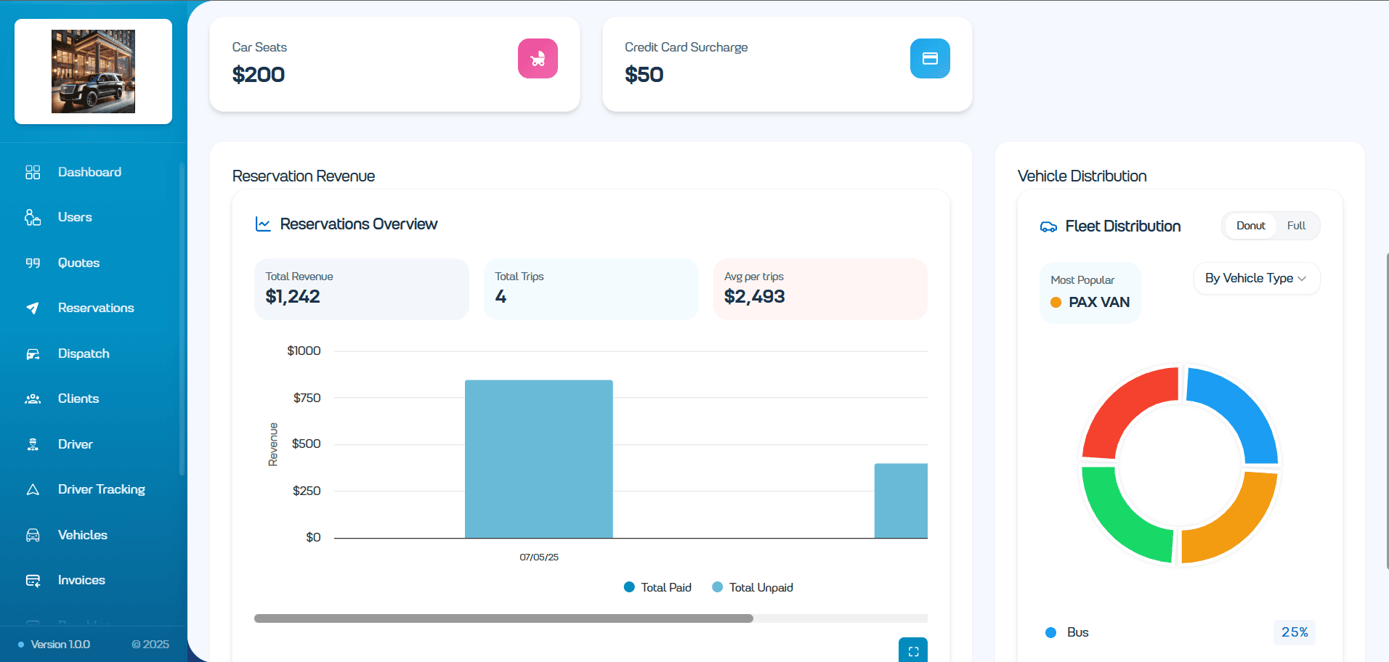Open Dispatch from the sidebar icon

pos(33,354)
